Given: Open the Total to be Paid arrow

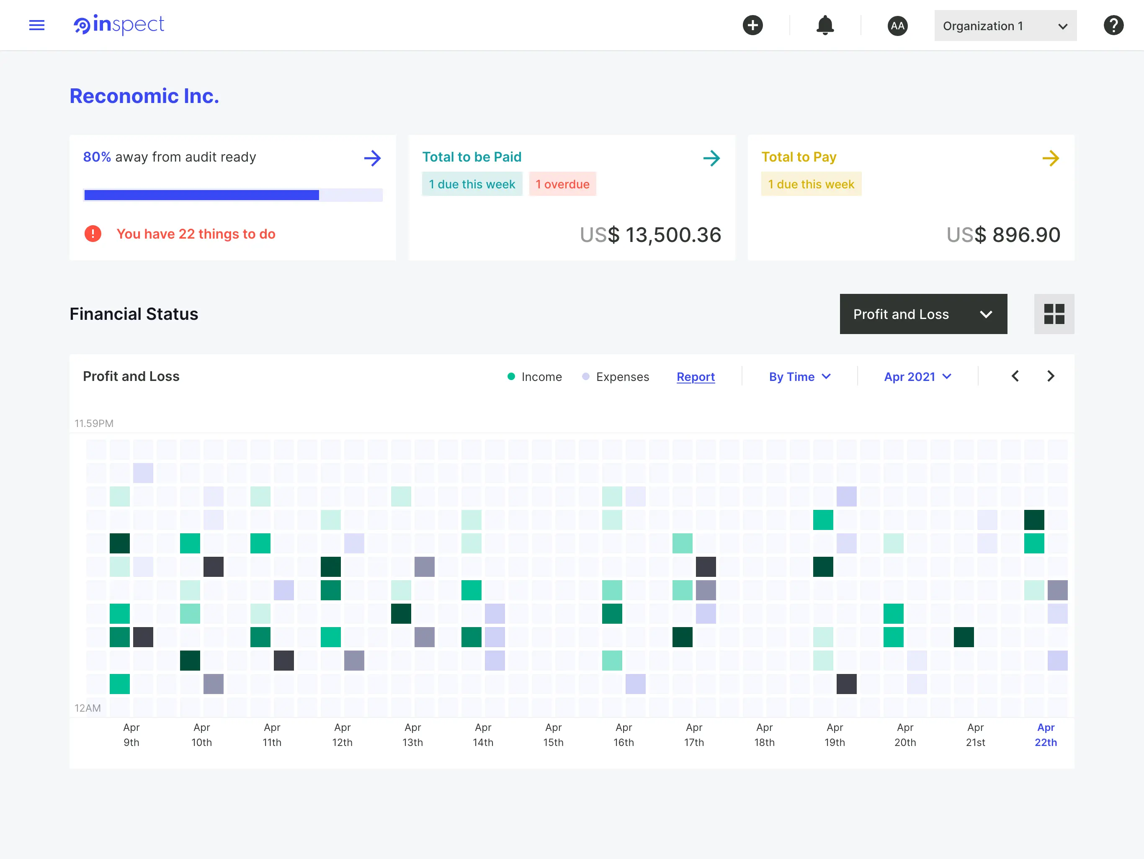Looking at the screenshot, I should pos(711,158).
